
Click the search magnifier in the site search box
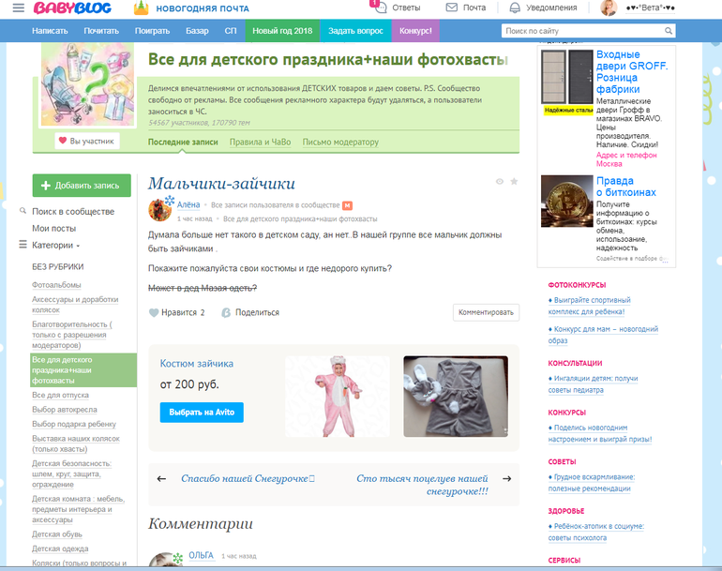tap(669, 31)
